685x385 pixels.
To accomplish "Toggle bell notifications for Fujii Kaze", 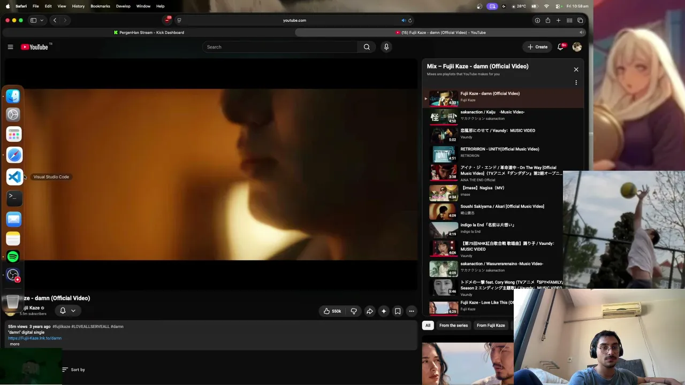I will click(x=63, y=311).
